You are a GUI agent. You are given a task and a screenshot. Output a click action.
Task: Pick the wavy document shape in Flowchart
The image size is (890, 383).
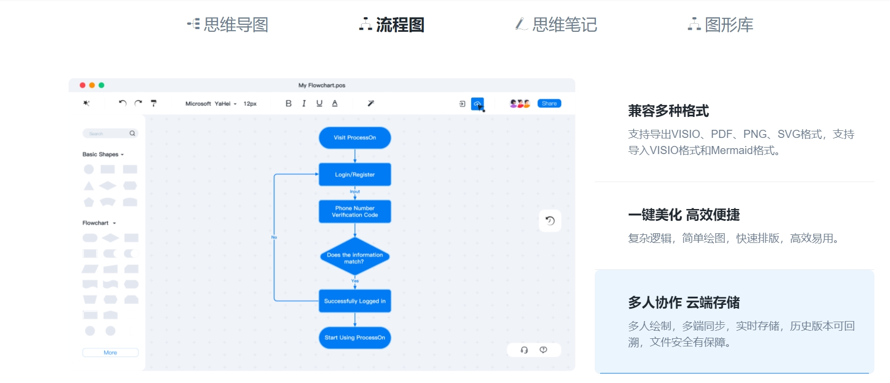pyautogui.click(x=110, y=284)
